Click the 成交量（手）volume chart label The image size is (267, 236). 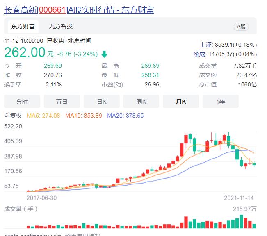click(x=21, y=209)
